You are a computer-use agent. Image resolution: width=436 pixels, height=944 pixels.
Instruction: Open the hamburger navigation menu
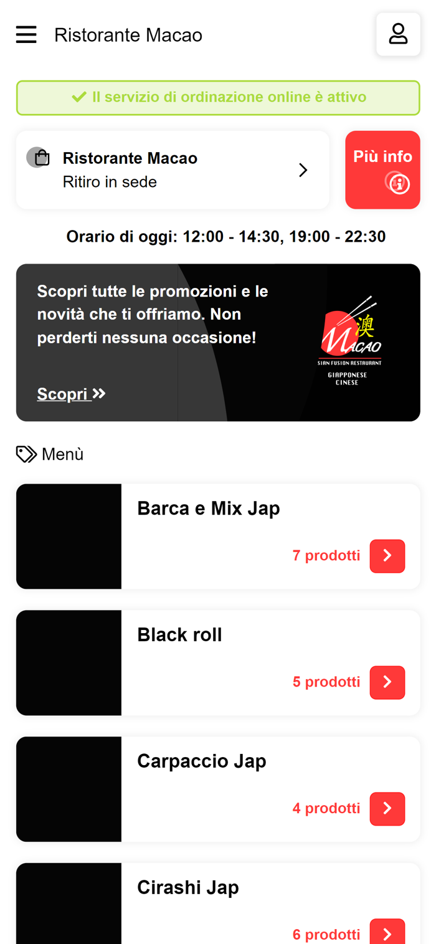26,35
